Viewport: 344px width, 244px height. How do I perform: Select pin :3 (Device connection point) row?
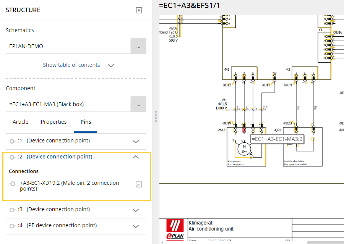[76, 210]
